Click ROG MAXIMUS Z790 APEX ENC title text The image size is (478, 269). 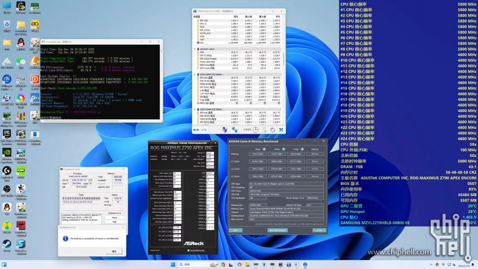(181, 147)
